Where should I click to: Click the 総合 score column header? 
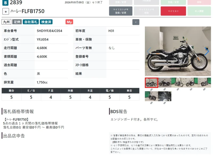(11, 91)
